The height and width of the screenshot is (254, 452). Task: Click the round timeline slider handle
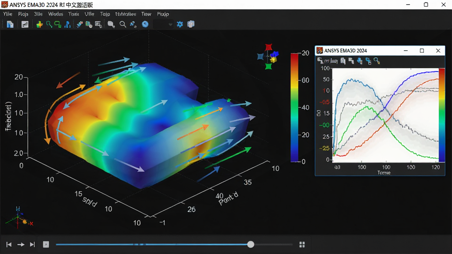point(251,244)
